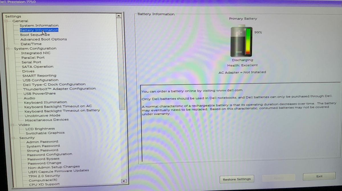This screenshot has width=342, height=191.
Task: Open Admin Password setting
Action: tap(42, 142)
